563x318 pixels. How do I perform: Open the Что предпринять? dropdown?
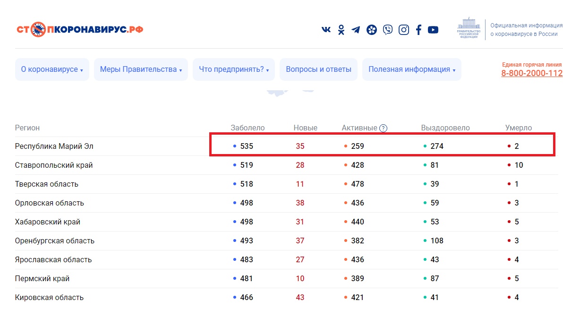point(234,69)
